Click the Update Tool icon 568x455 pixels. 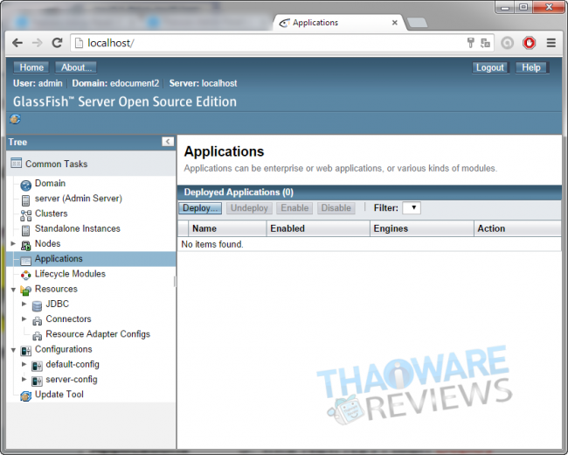pyautogui.click(x=25, y=396)
